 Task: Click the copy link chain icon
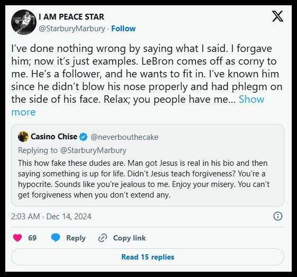pos(103,238)
